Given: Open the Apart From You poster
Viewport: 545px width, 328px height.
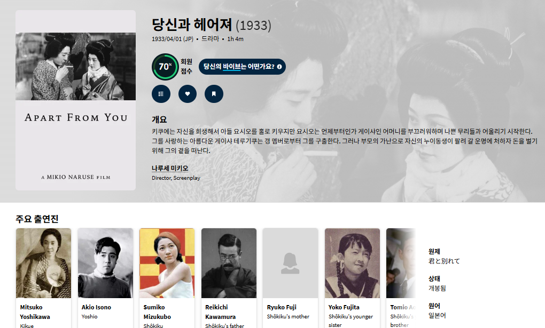Looking at the screenshot, I should coord(75,100).
